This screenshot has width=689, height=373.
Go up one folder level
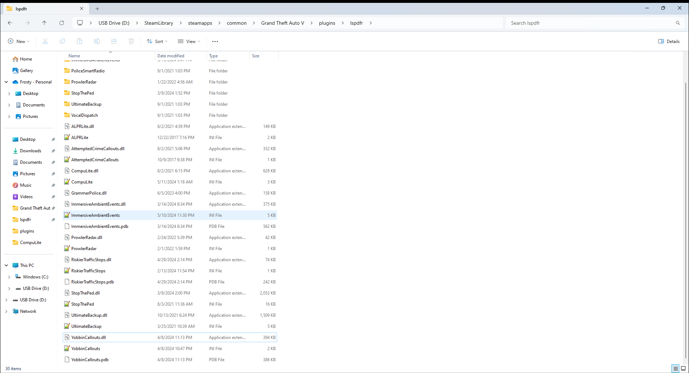(x=44, y=23)
